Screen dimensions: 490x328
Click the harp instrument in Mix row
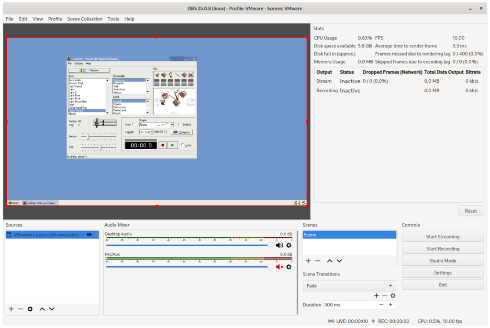click(x=171, y=75)
